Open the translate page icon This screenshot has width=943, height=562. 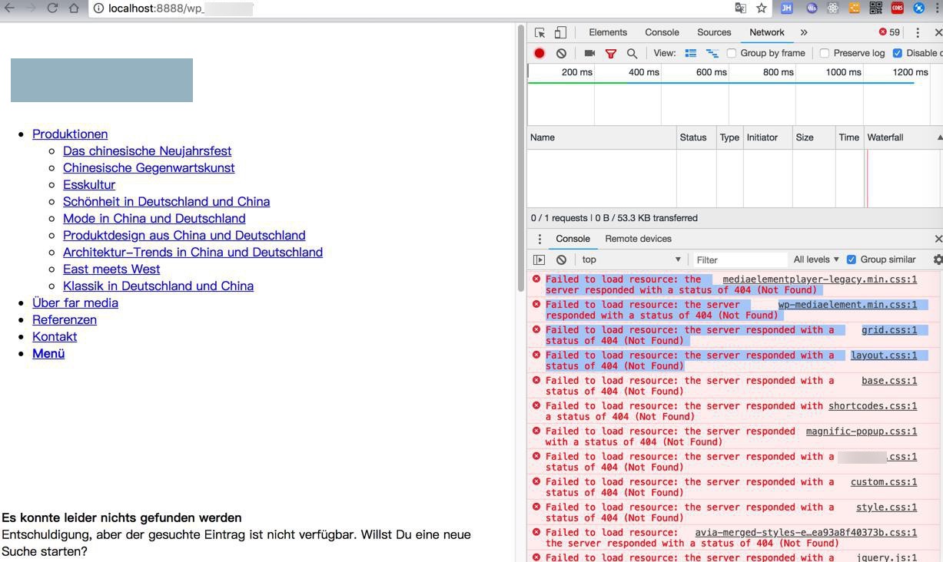pos(740,8)
